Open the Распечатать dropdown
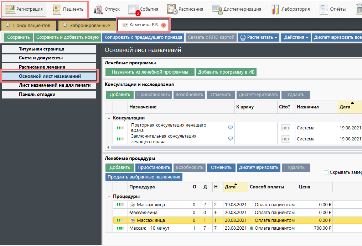This screenshot has height=246, width=362. pyautogui.click(x=258, y=37)
